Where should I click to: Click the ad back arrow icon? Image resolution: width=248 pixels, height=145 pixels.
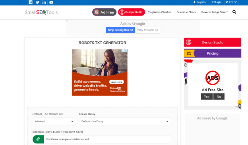tap(68, 21)
